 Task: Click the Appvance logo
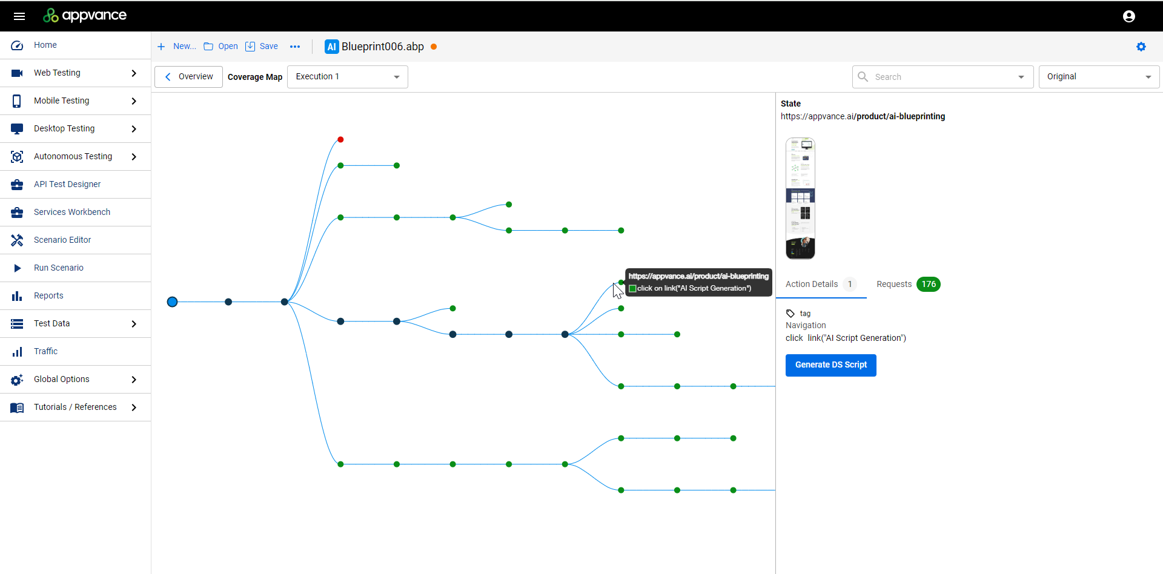85,16
